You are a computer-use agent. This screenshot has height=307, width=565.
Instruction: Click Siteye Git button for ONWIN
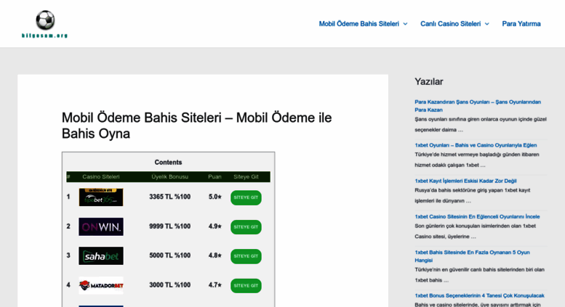pos(246,227)
